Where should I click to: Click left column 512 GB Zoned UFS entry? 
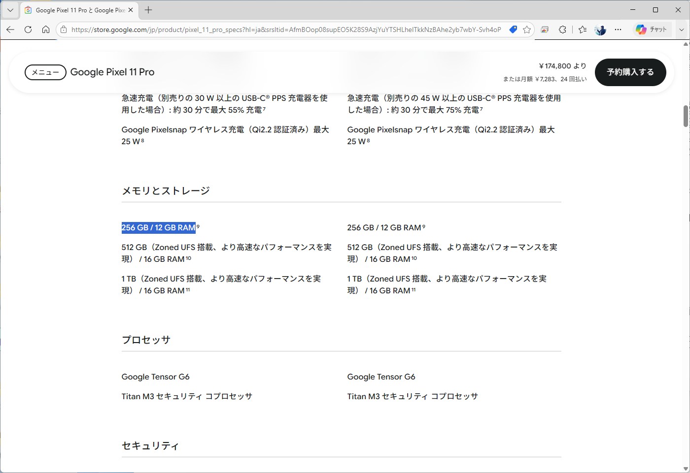pos(226,253)
